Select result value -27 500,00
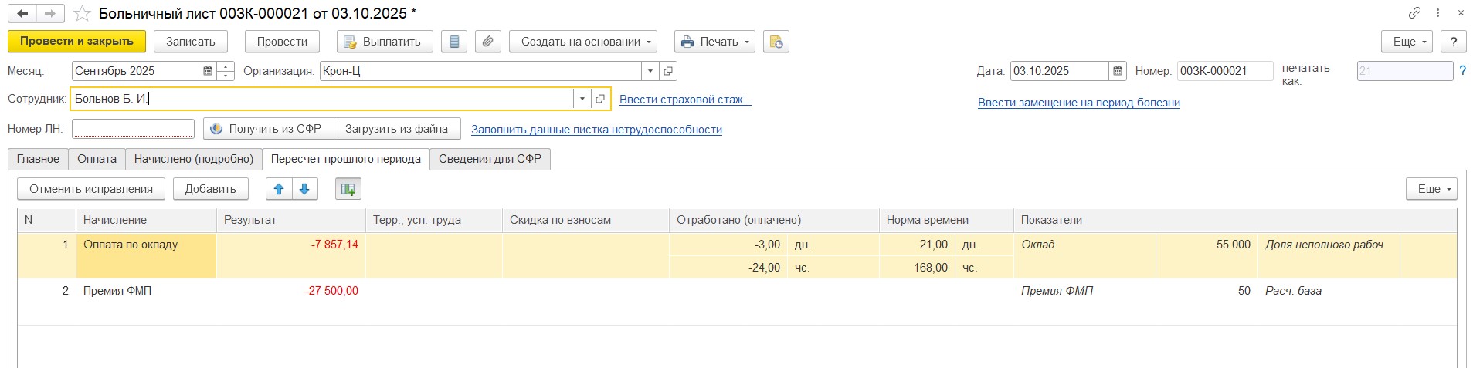 [x=331, y=291]
